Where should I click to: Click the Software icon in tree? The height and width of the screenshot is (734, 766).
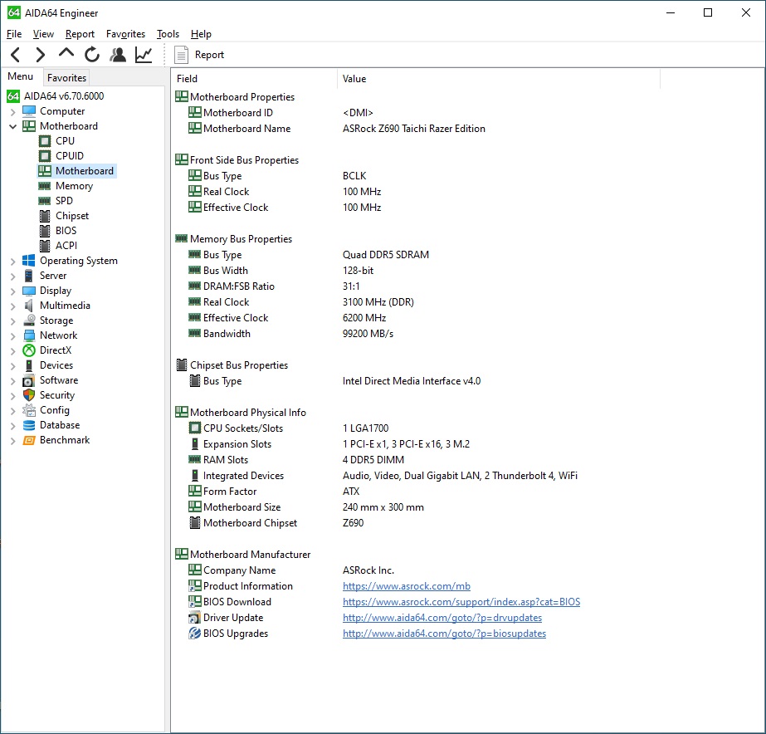click(29, 380)
